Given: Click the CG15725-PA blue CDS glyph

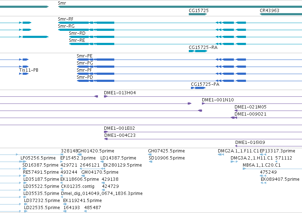Looking at the screenshot, I should pos(198,88).
